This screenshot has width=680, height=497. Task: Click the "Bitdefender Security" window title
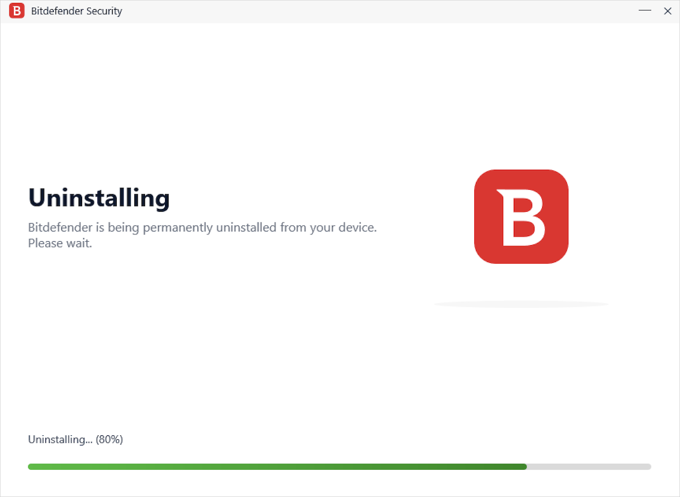(x=76, y=11)
